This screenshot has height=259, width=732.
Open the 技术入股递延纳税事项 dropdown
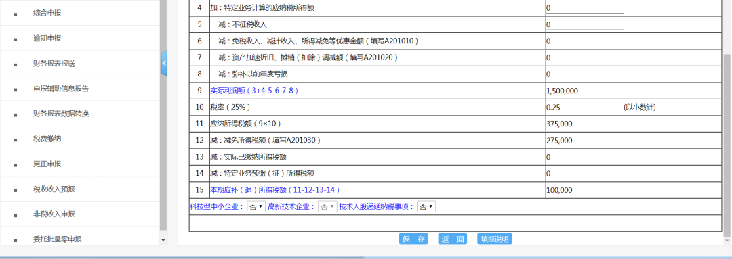[426, 207]
